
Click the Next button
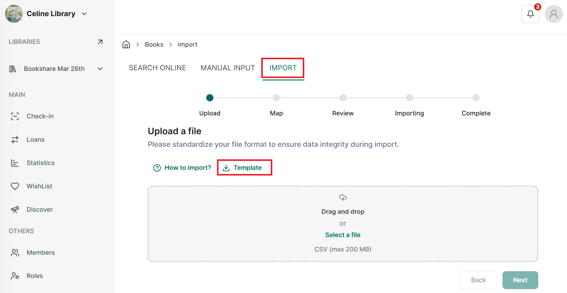(520, 280)
